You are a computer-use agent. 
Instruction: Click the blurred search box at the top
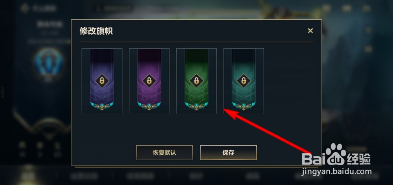112,8
